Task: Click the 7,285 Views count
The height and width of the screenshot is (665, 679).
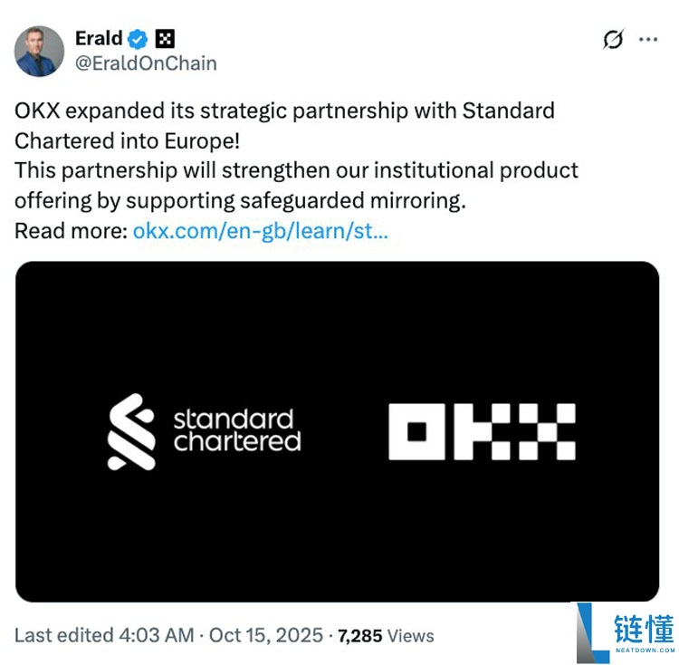Action: click(x=386, y=636)
